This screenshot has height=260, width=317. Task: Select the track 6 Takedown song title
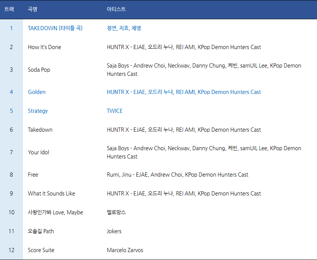click(40, 130)
